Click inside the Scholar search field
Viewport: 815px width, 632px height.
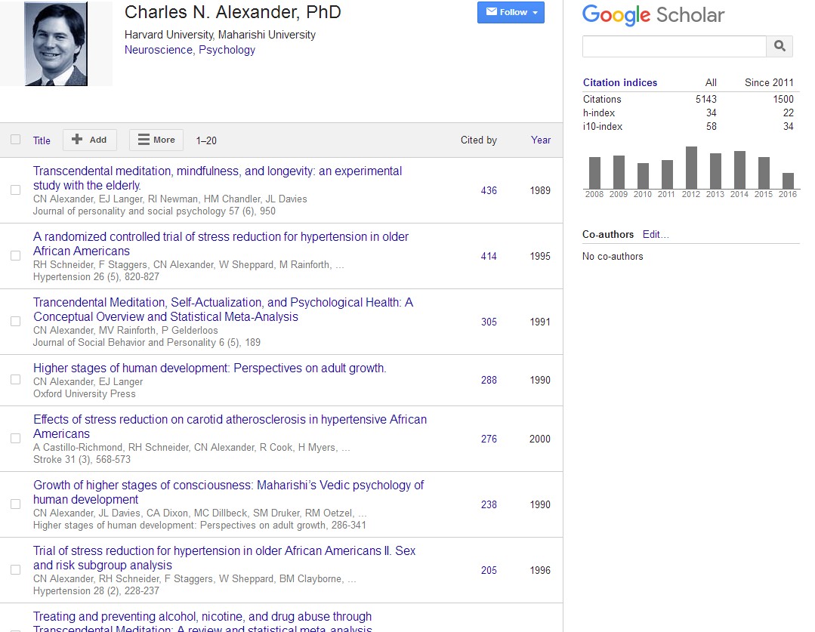[675, 46]
